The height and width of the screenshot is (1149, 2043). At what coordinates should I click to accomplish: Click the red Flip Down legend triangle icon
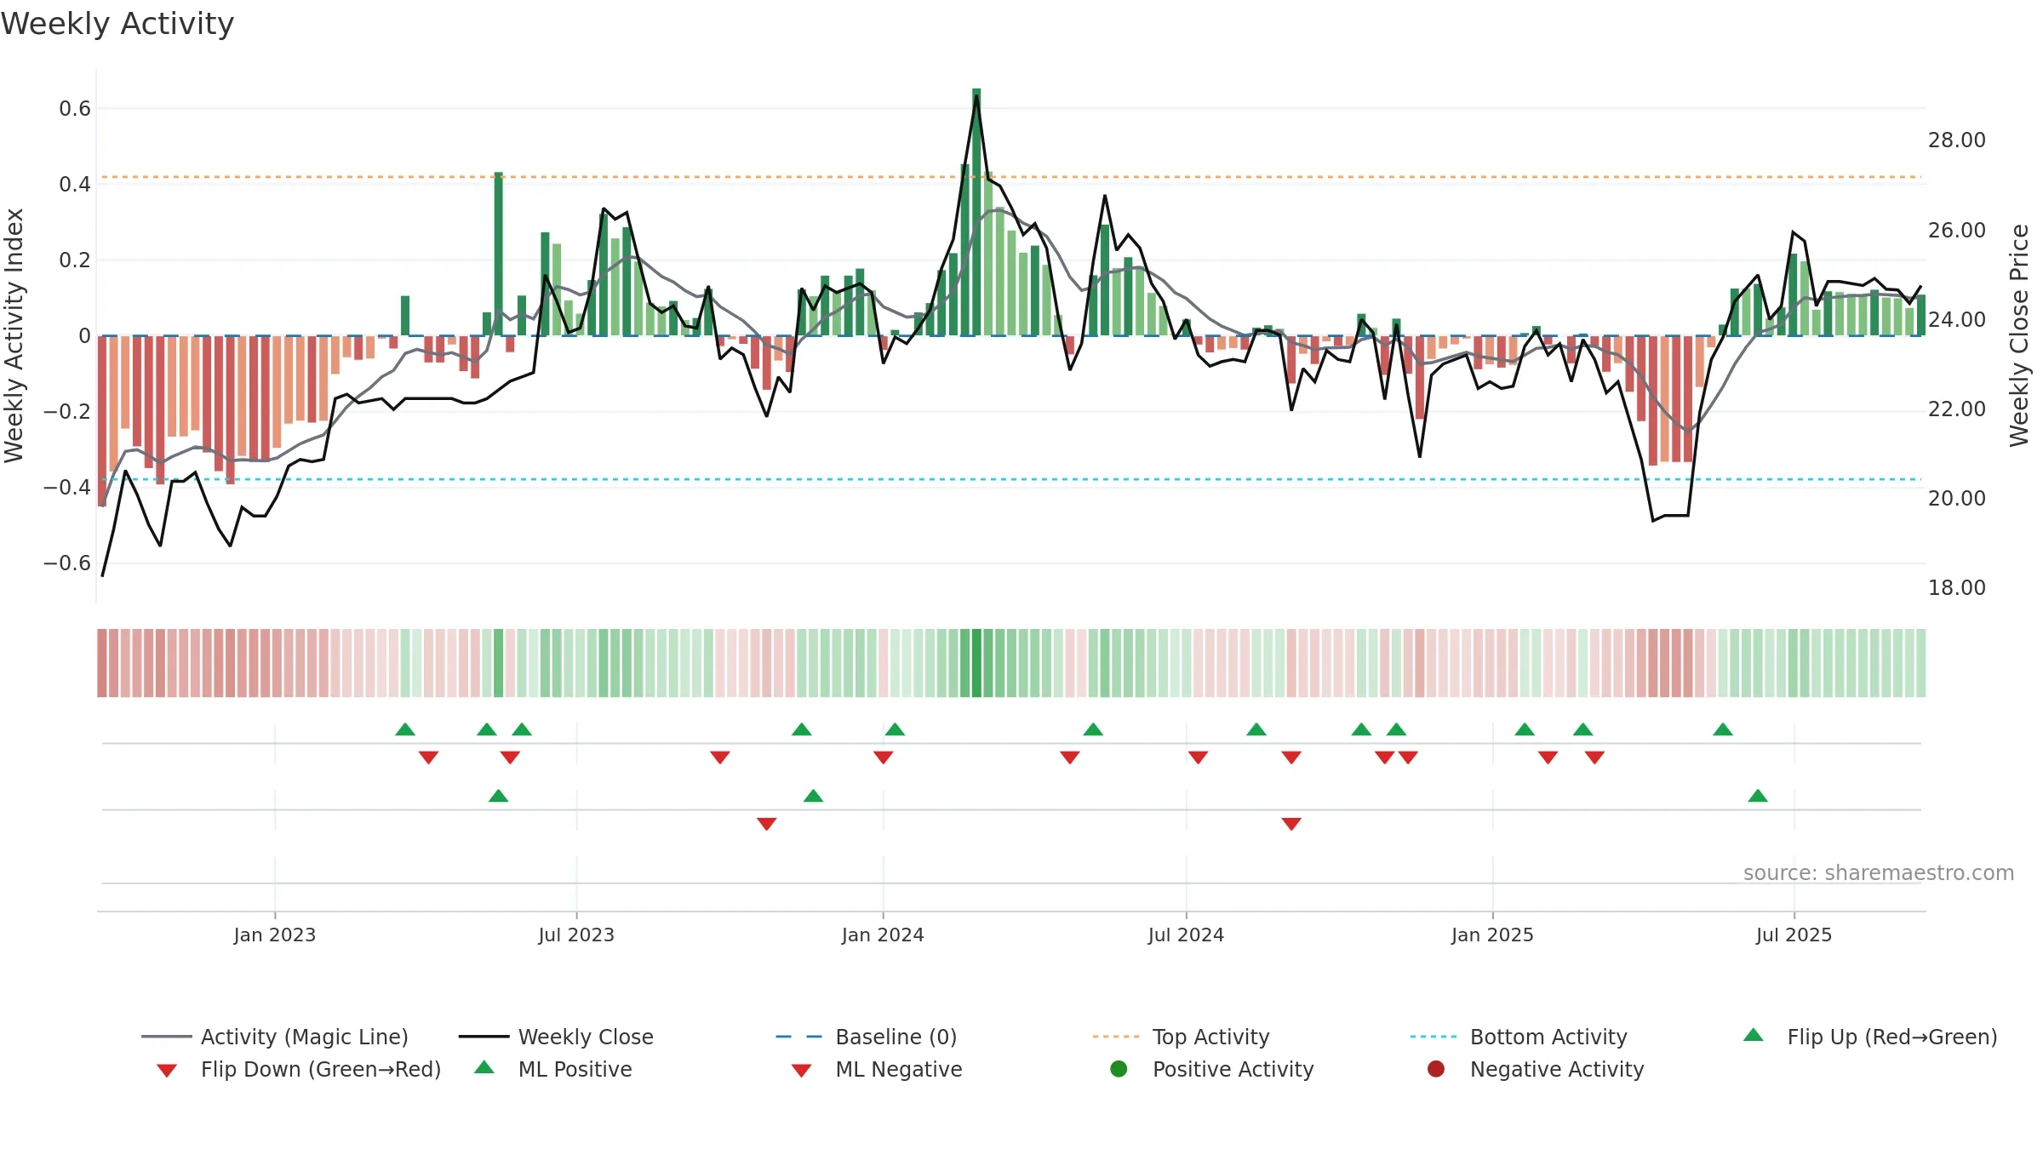pos(167,1071)
